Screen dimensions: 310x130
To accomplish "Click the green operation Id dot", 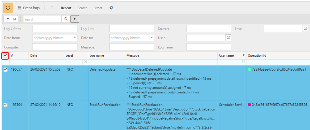I will [249, 69].
